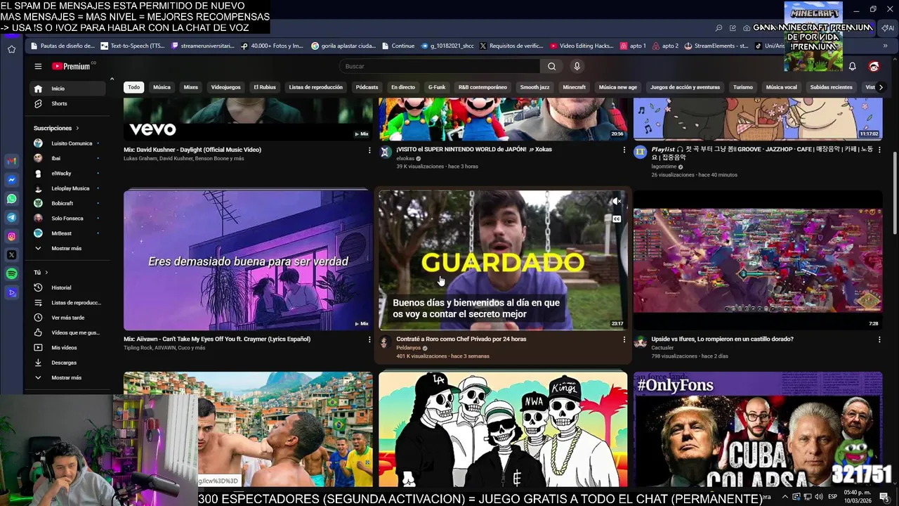Open options menu for Peldanyos video

tap(624, 339)
